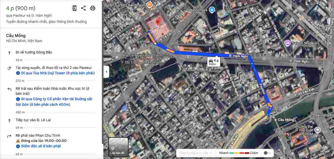Image resolution: width=334 pixels, height=159 pixels.
Task: Click the 4 p (900 m) summary header
Action: coord(21,8)
